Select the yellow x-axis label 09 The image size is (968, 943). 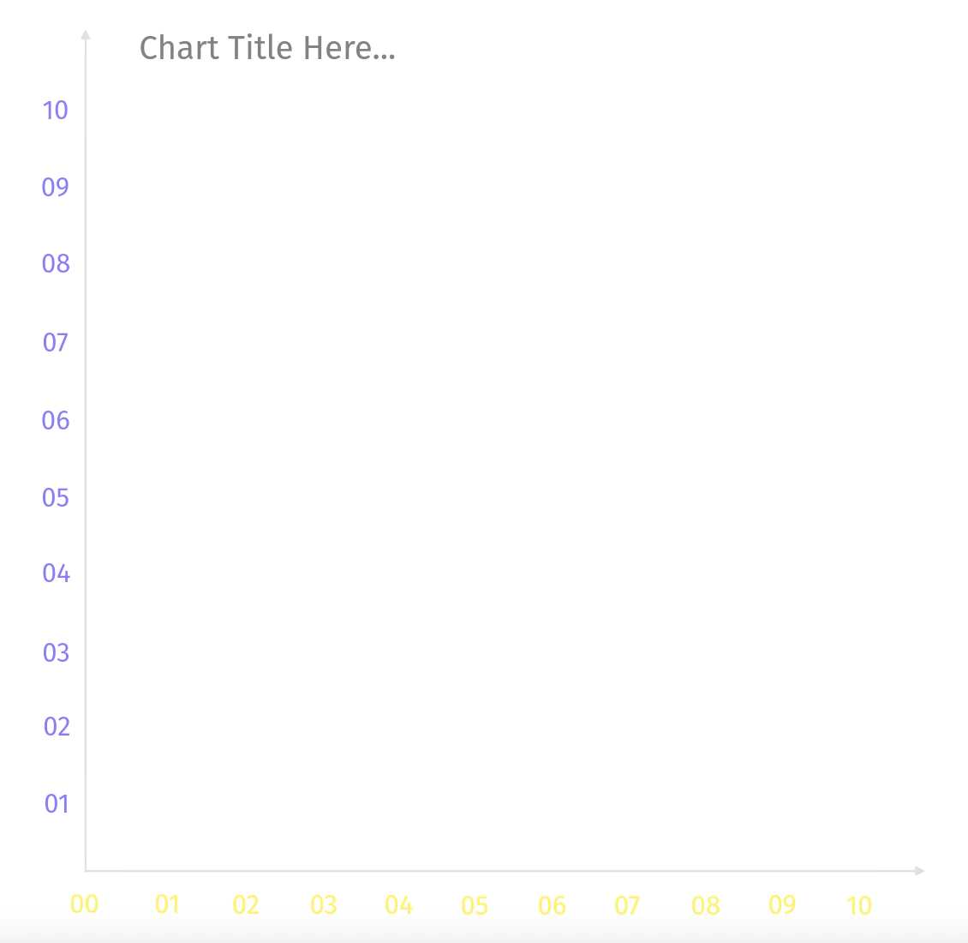click(x=782, y=905)
